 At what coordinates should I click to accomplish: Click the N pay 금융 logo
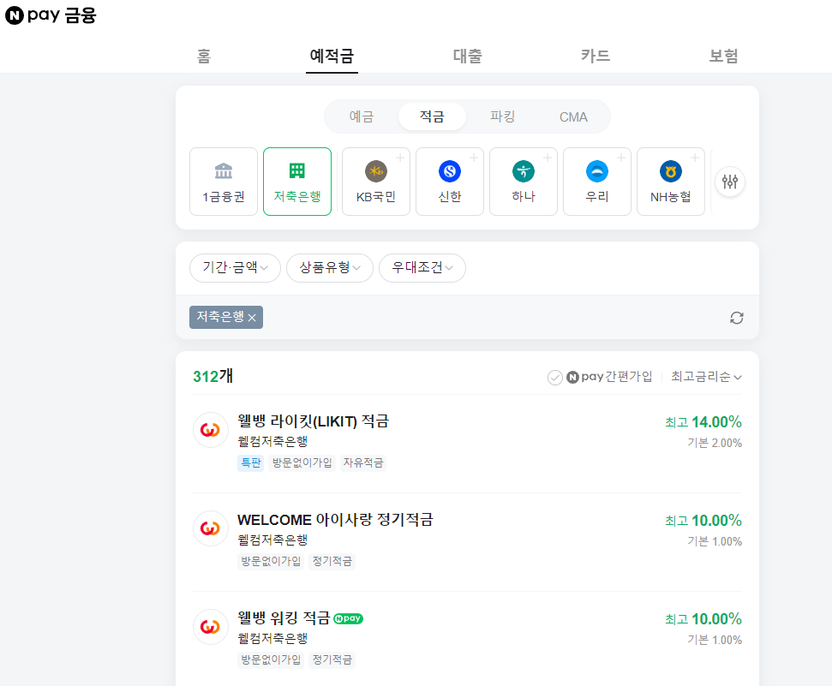[x=50, y=15]
